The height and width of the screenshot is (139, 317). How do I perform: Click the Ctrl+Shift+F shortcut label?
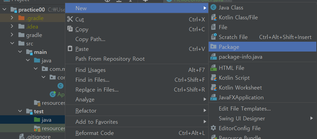[x=190, y=80]
